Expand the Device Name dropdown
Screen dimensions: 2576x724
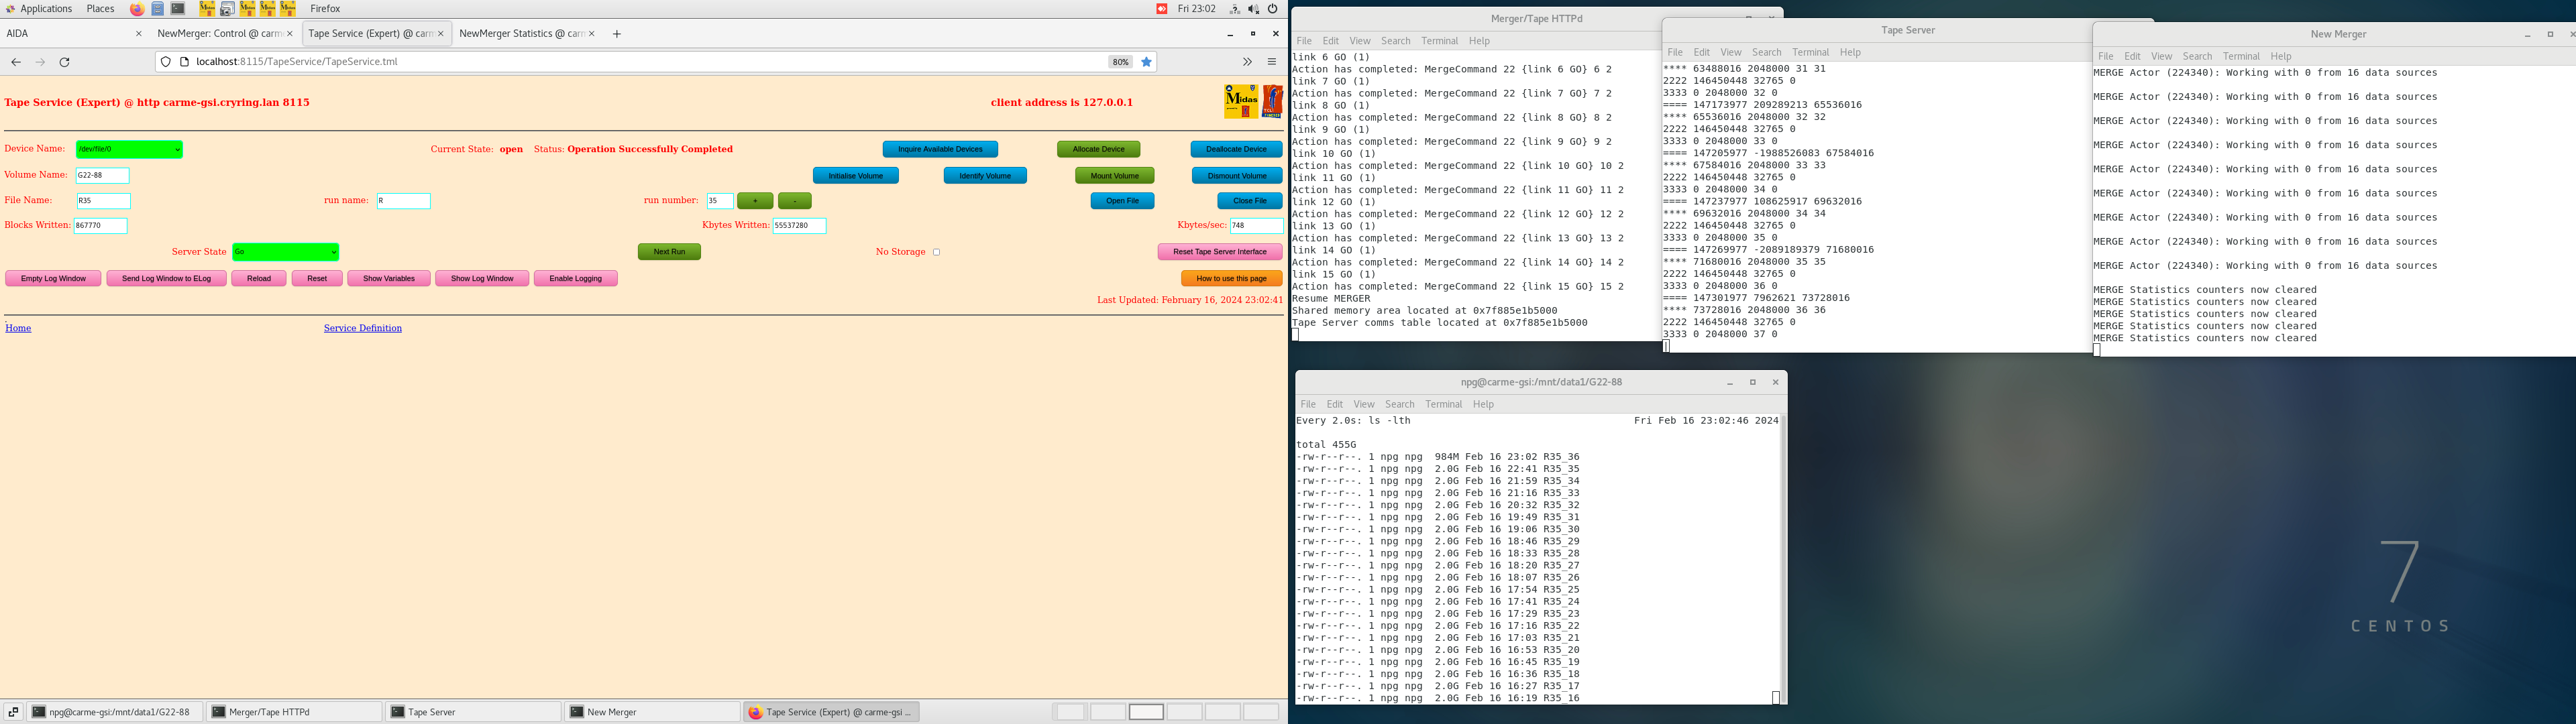pyautogui.click(x=129, y=149)
